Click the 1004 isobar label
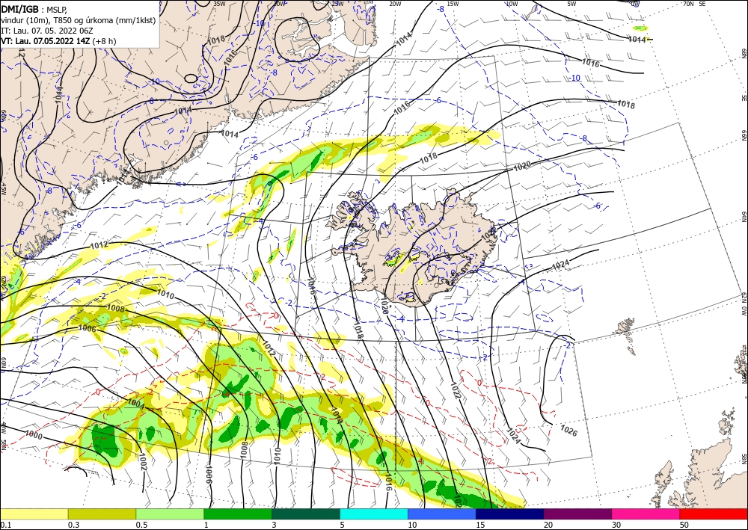This screenshot has width=748, height=530. (x=136, y=403)
